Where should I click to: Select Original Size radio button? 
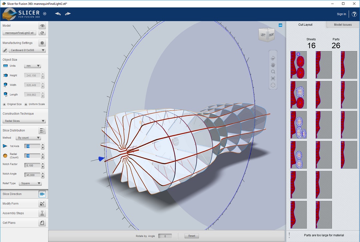point(4,104)
